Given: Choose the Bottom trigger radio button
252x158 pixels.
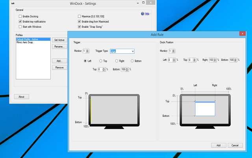Looking at the screenshot, I should coord(132,61).
